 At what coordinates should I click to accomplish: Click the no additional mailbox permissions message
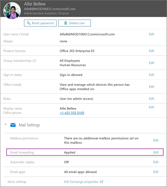(x=101, y=140)
